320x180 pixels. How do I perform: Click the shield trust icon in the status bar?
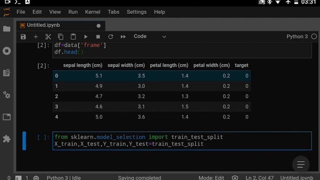tap(235, 178)
